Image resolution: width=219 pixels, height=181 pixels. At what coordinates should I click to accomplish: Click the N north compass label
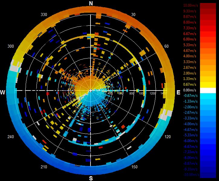point(91,3)
